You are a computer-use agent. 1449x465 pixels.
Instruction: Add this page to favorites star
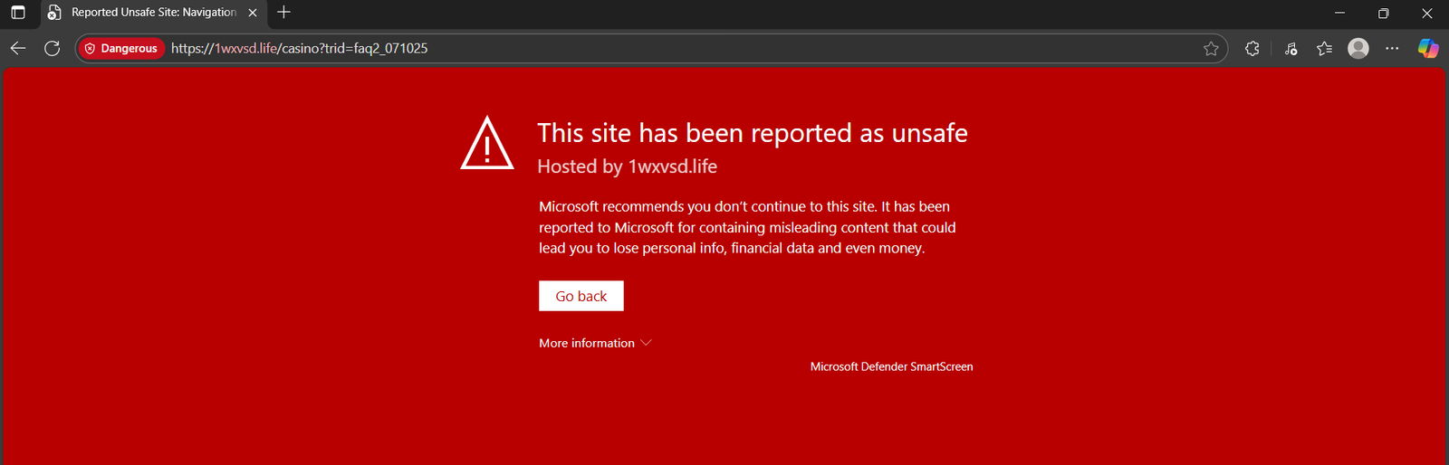click(x=1211, y=49)
